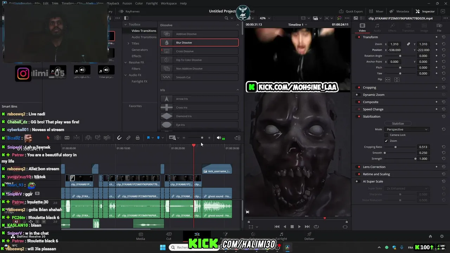Select the Additive Dissolve transition
The height and width of the screenshot is (253, 450).
coord(199,34)
